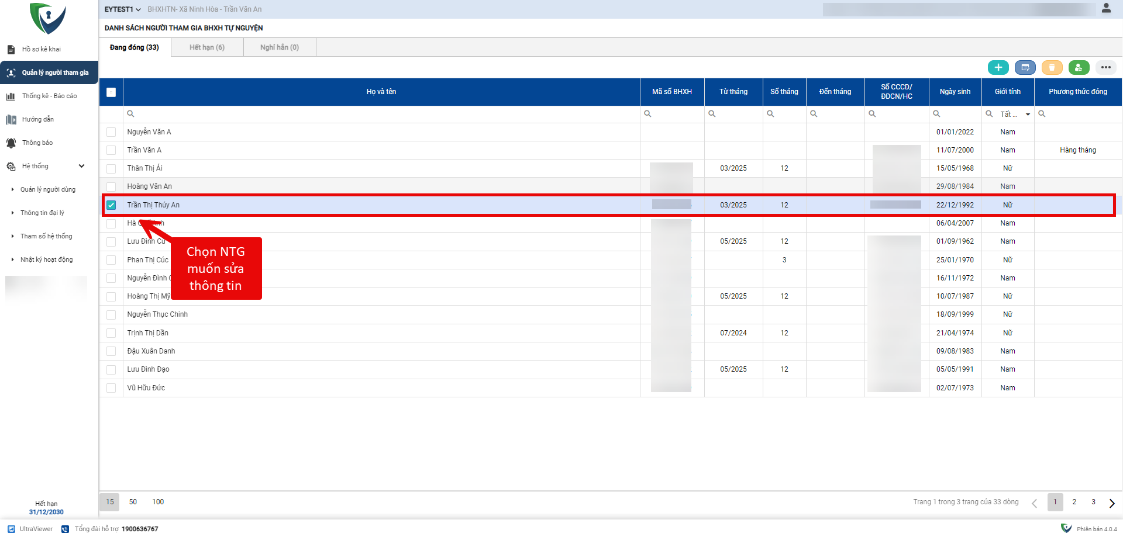The image size is (1123, 537).
Task: Check the box for Nguyễn Văn A
Action: tap(111, 132)
